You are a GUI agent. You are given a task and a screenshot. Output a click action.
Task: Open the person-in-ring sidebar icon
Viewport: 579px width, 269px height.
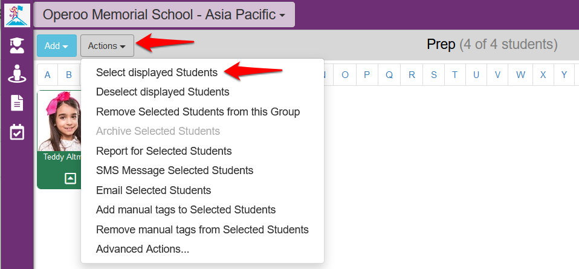pos(17,74)
